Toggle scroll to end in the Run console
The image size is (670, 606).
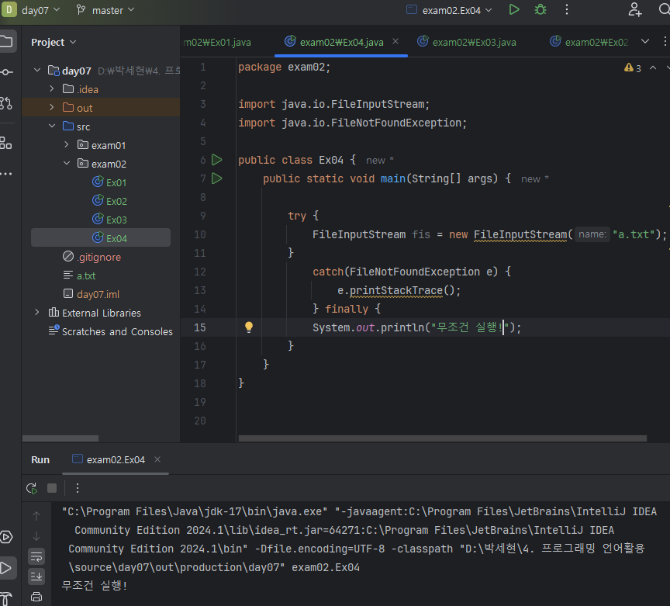click(x=36, y=577)
